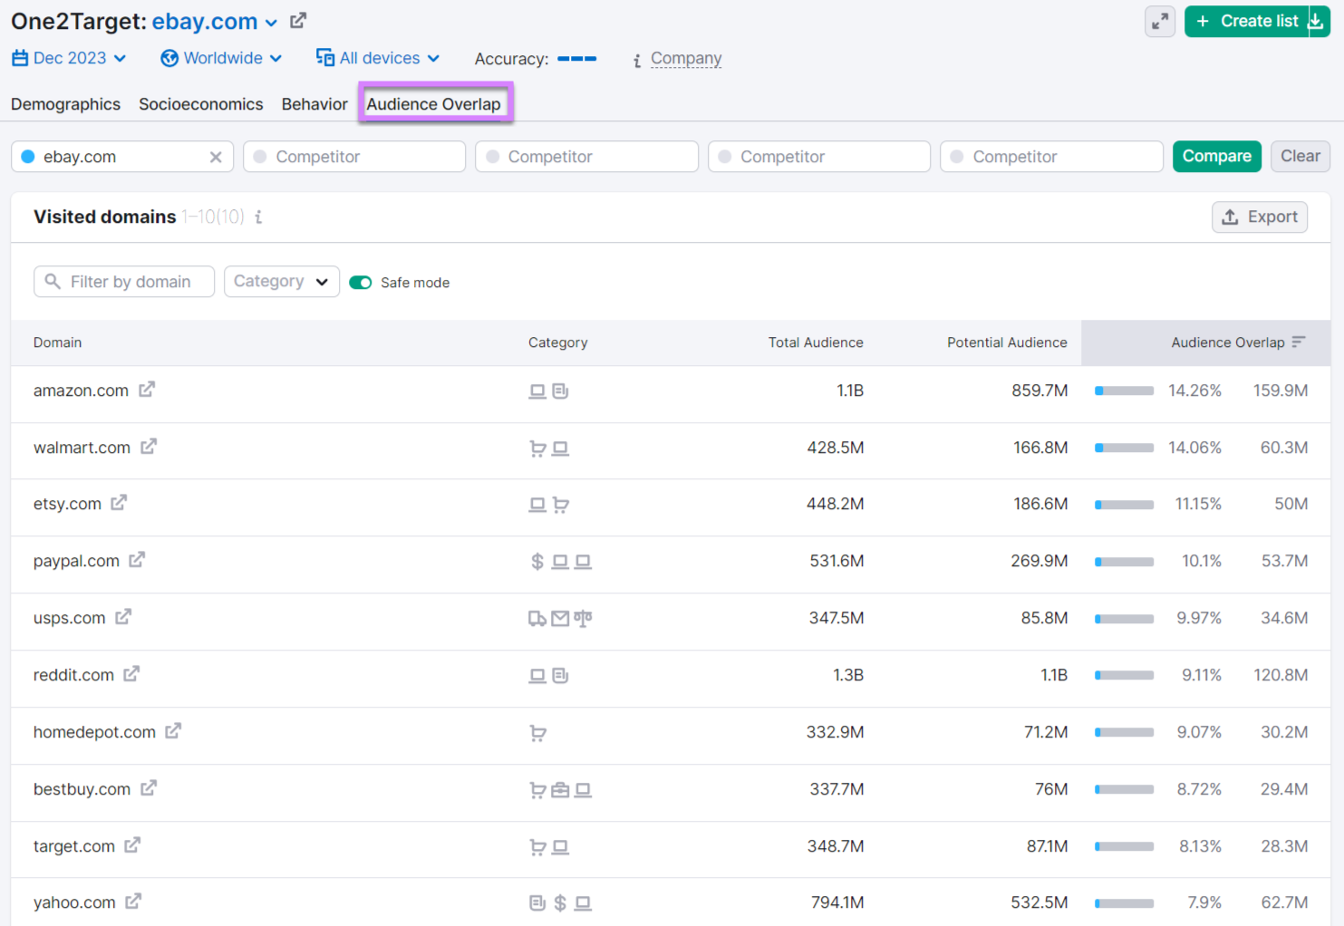Image resolution: width=1344 pixels, height=926 pixels.
Task: Switch to the Demographics tab
Action: pyautogui.click(x=64, y=103)
